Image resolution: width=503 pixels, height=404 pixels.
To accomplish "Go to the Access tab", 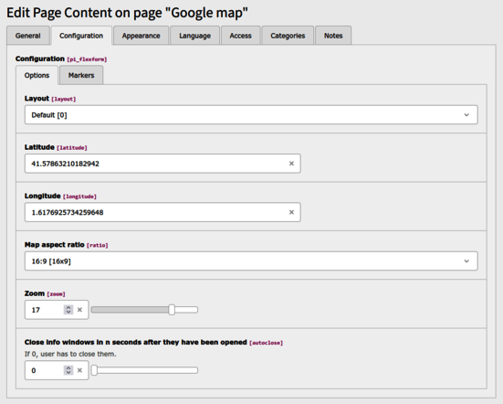I will click(x=240, y=36).
